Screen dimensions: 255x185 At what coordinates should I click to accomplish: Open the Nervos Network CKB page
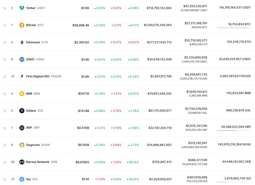pyautogui.click(x=41, y=162)
